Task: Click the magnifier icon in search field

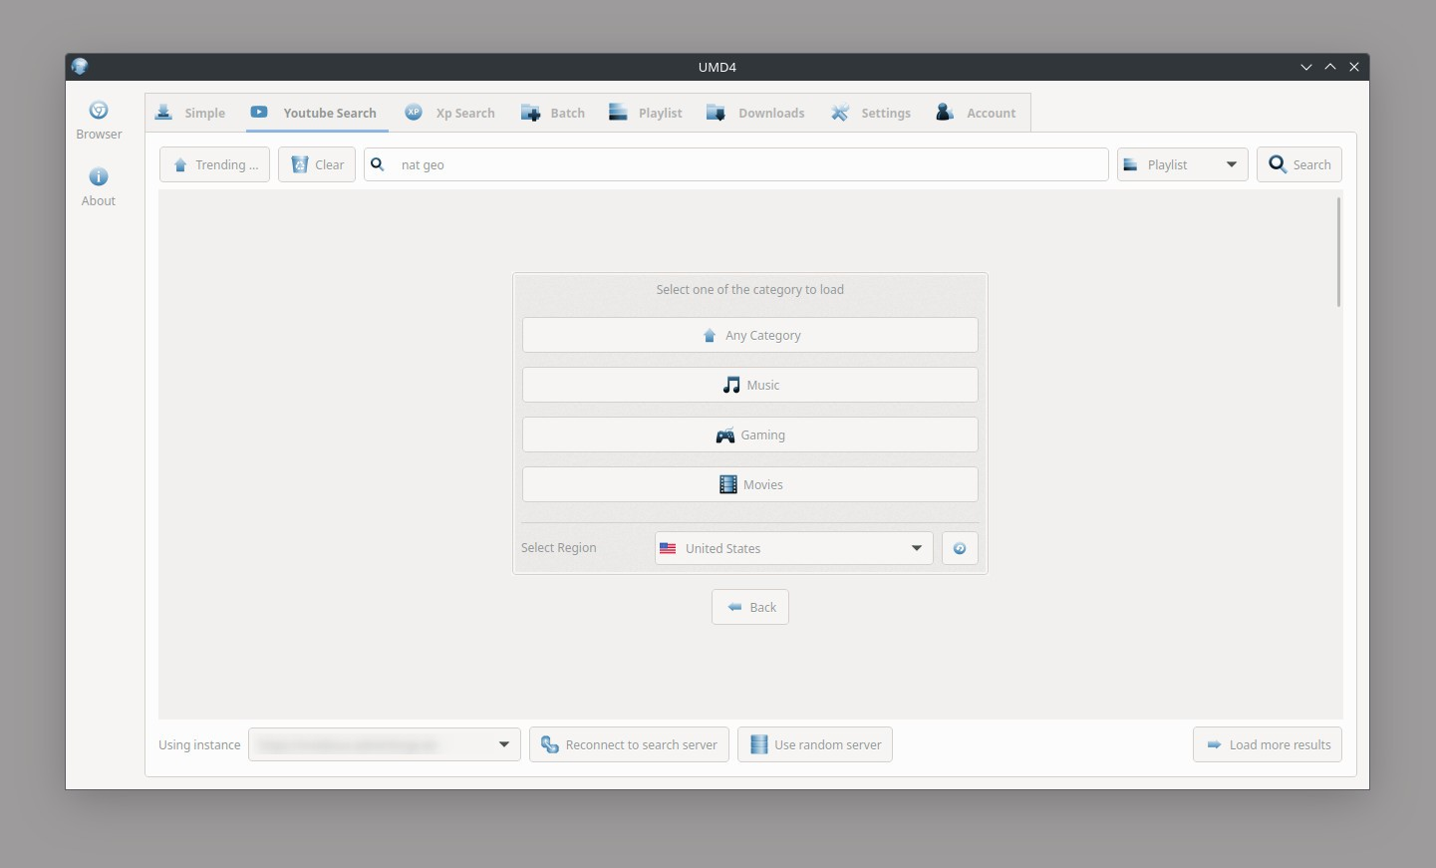Action: click(378, 164)
